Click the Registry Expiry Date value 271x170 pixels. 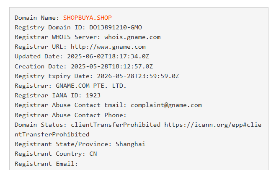[x=138, y=76]
